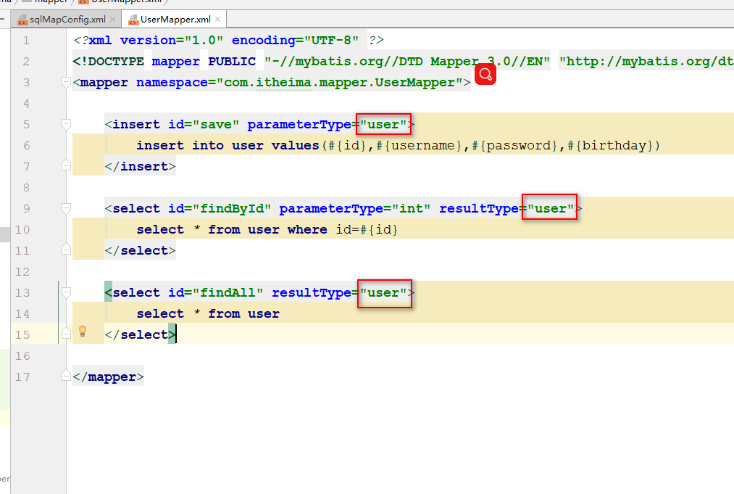The height and width of the screenshot is (494, 734).
Task: Click "select * from user" on line 14
Action: point(208,314)
